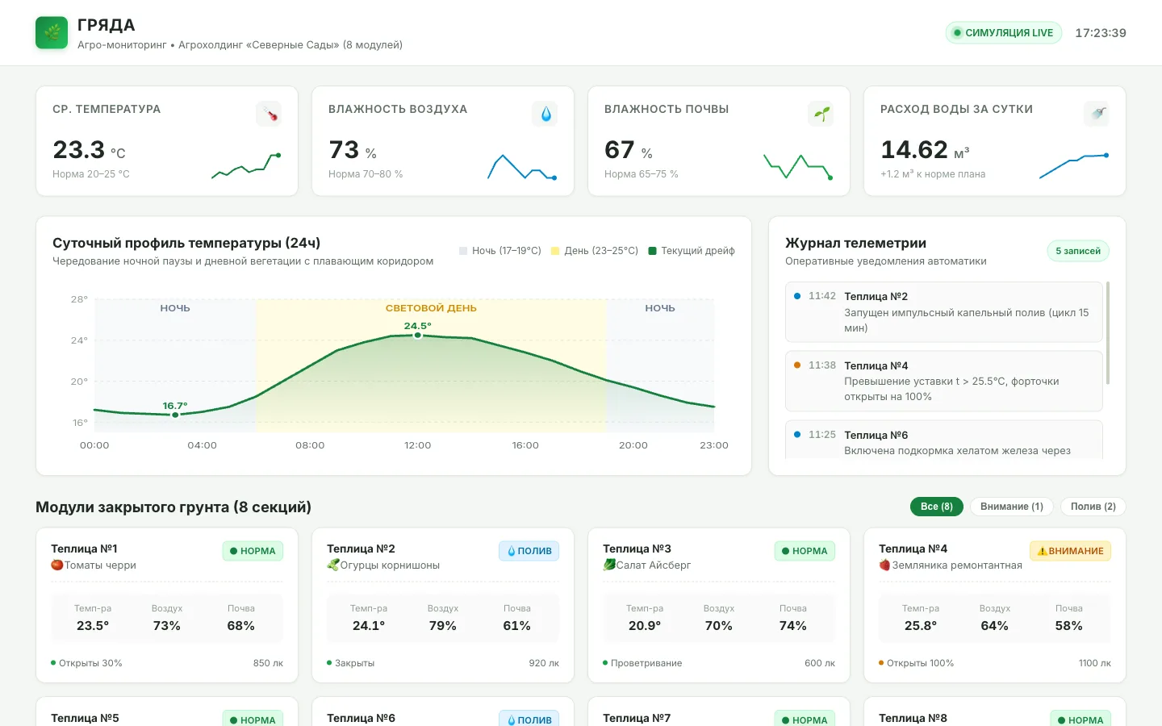The width and height of the screenshot is (1162, 726).
Task: Click the telemetry journal scrollbar
Action: pos(1108,332)
